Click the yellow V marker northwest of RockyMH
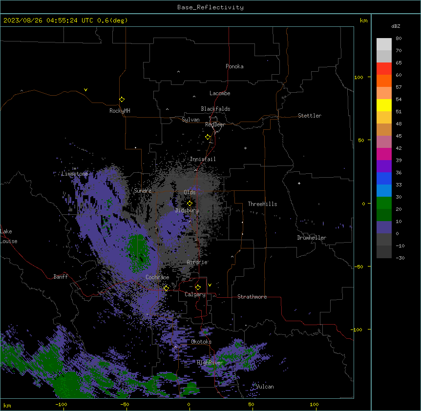421x411 pixels. click(85, 90)
